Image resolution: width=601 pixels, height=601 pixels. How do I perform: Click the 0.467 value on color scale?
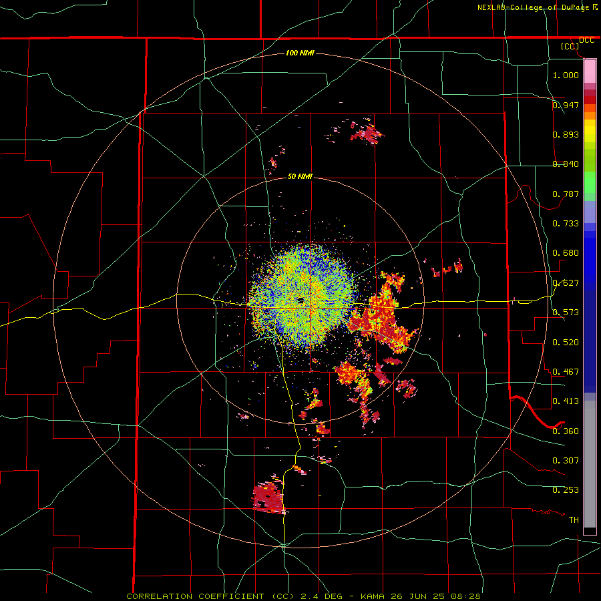coord(566,372)
